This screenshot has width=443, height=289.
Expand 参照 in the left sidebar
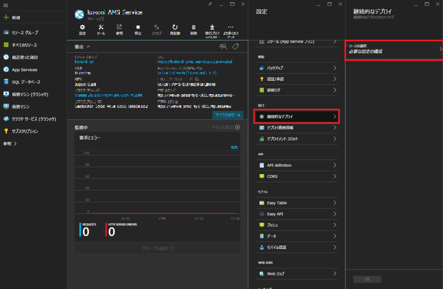(10, 144)
